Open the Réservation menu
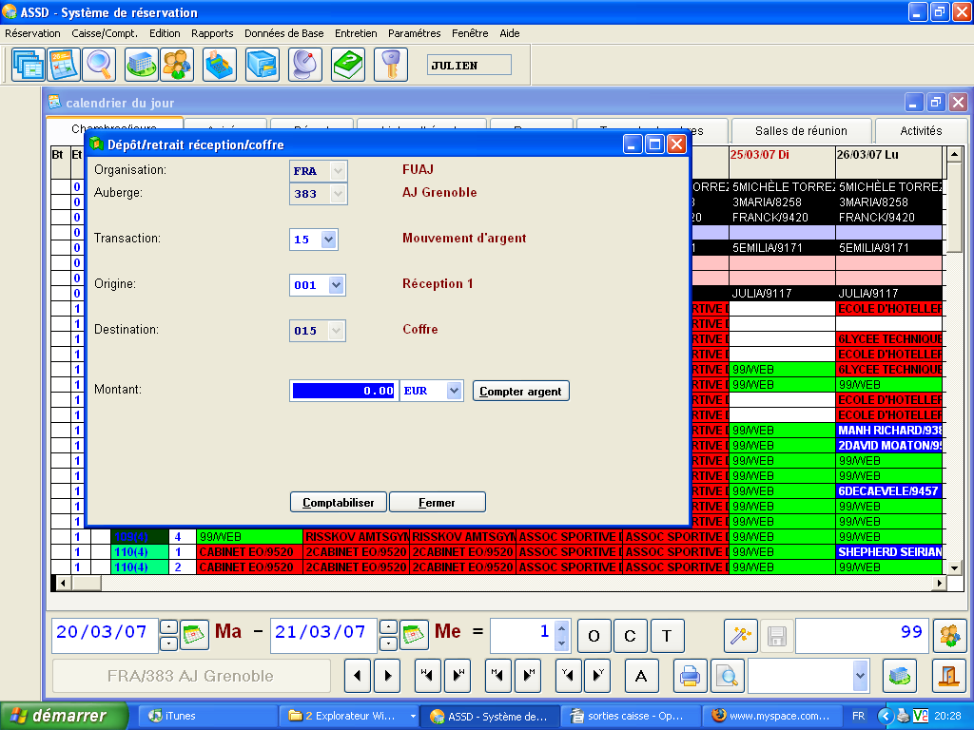The height and width of the screenshot is (730, 974). 33,33
